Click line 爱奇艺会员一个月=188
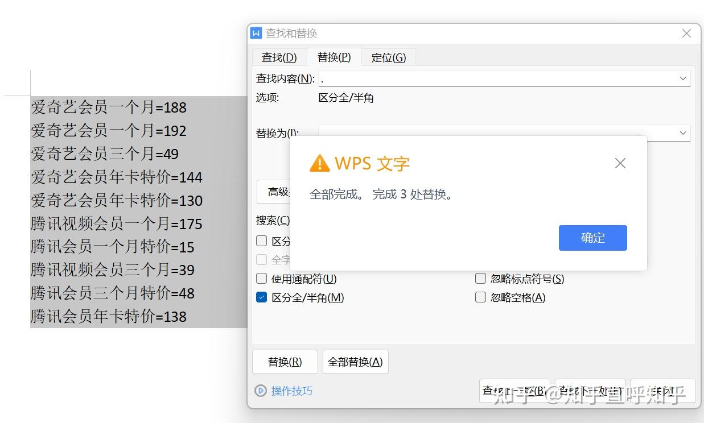Screen dimensions: 704x423 pos(109,107)
